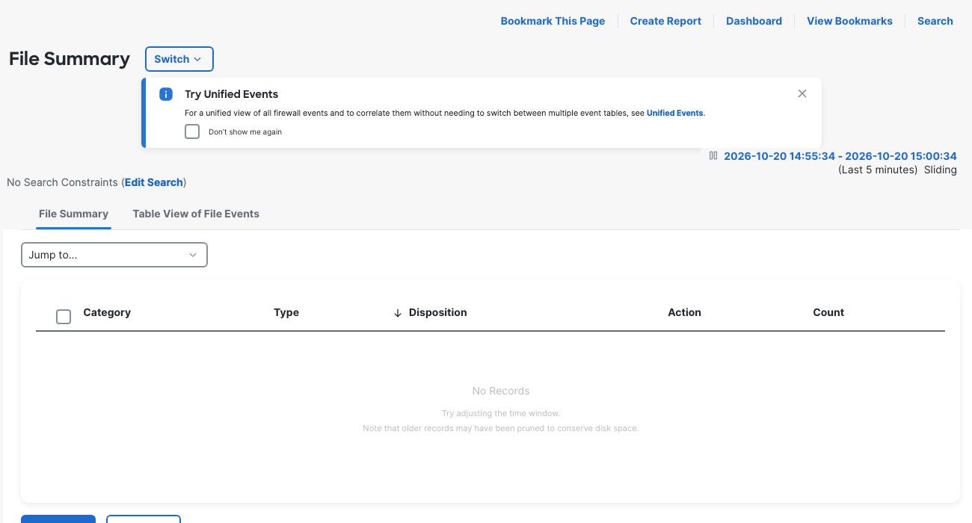Image resolution: width=972 pixels, height=523 pixels.
Task: Click the Try Unified Events title
Action: click(x=231, y=94)
